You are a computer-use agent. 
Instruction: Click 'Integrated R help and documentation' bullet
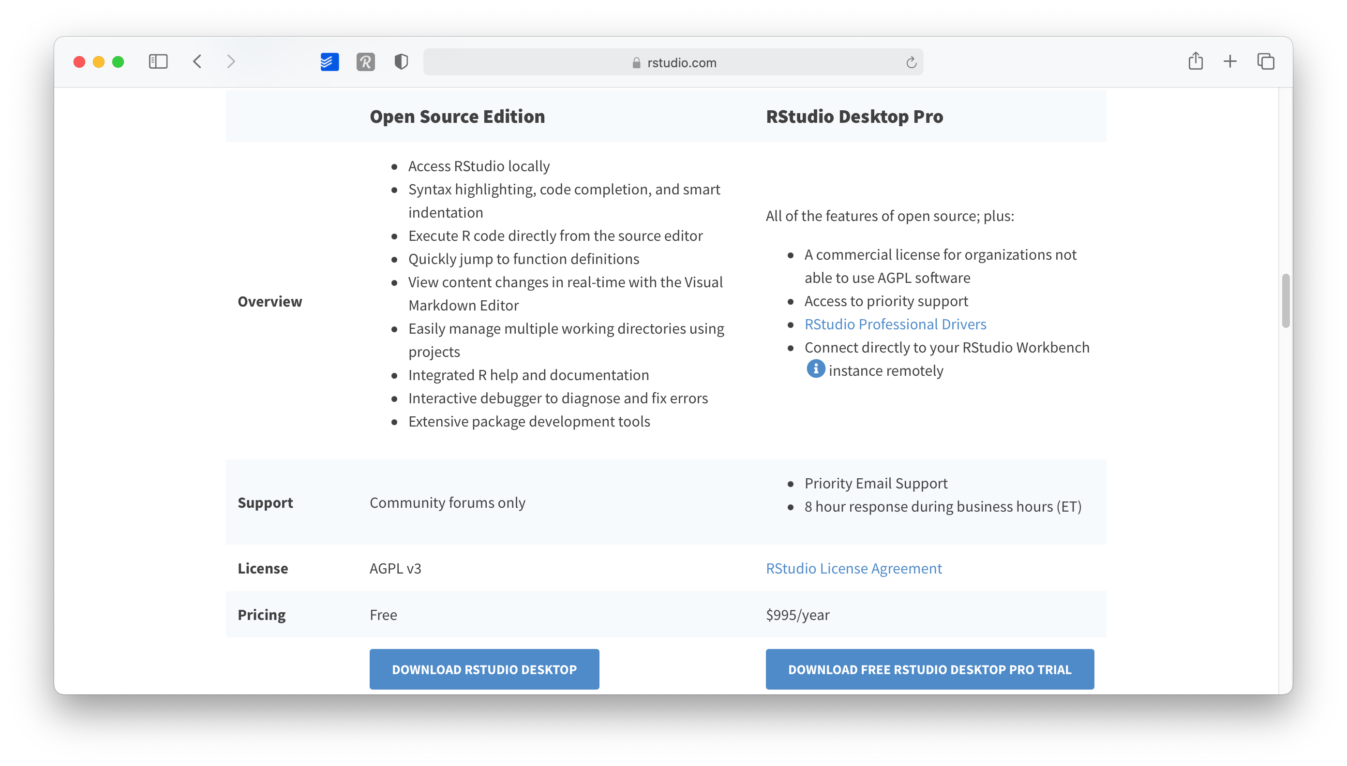click(x=528, y=375)
